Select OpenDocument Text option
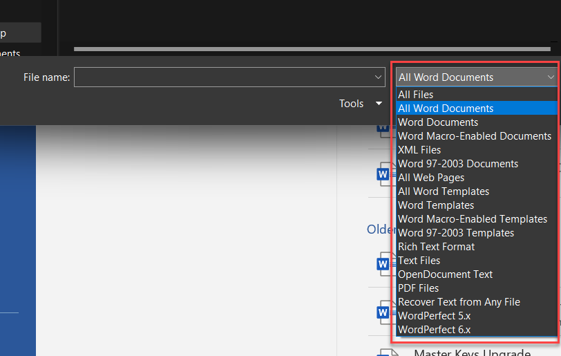Screen dimensions: 561x356 click(x=477, y=274)
